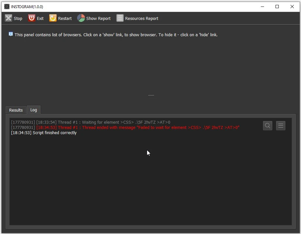This screenshot has width=301, height=234.
Task: Click the Exit label in toolbar
Action: [x=40, y=19]
